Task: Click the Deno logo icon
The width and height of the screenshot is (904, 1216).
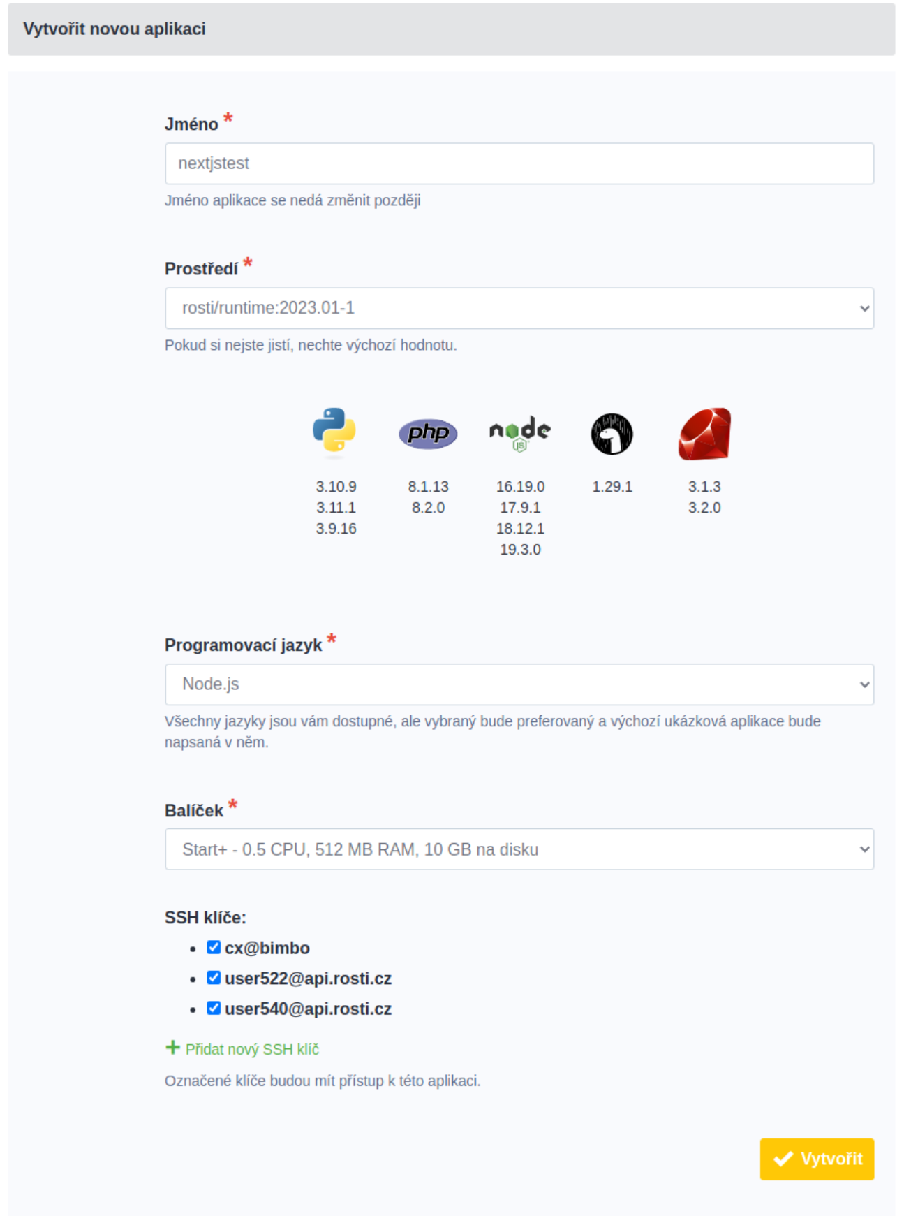Action: pyautogui.click(x=612, y=434)
